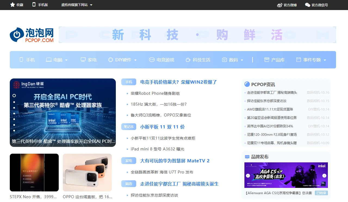The height and width of the screenshot is (202, 348).
Task: Select the 精选 category tag
Action: pyautogui.click(x=129, y=184)
